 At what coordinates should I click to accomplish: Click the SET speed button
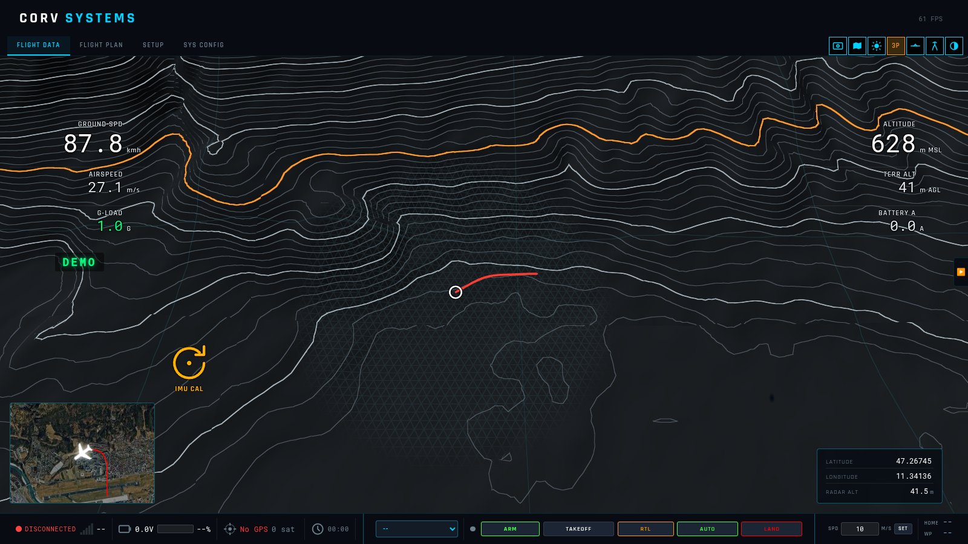pyautogui.click(x=903, y=529)
